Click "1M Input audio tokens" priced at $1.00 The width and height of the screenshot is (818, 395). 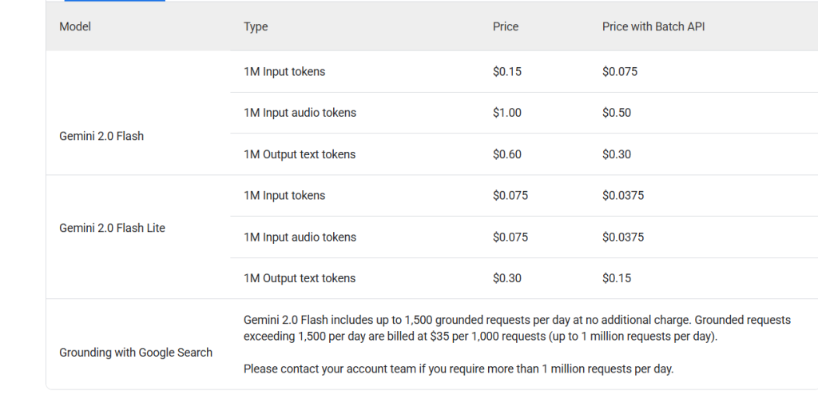pyautogui.click(x=300, y=113)
